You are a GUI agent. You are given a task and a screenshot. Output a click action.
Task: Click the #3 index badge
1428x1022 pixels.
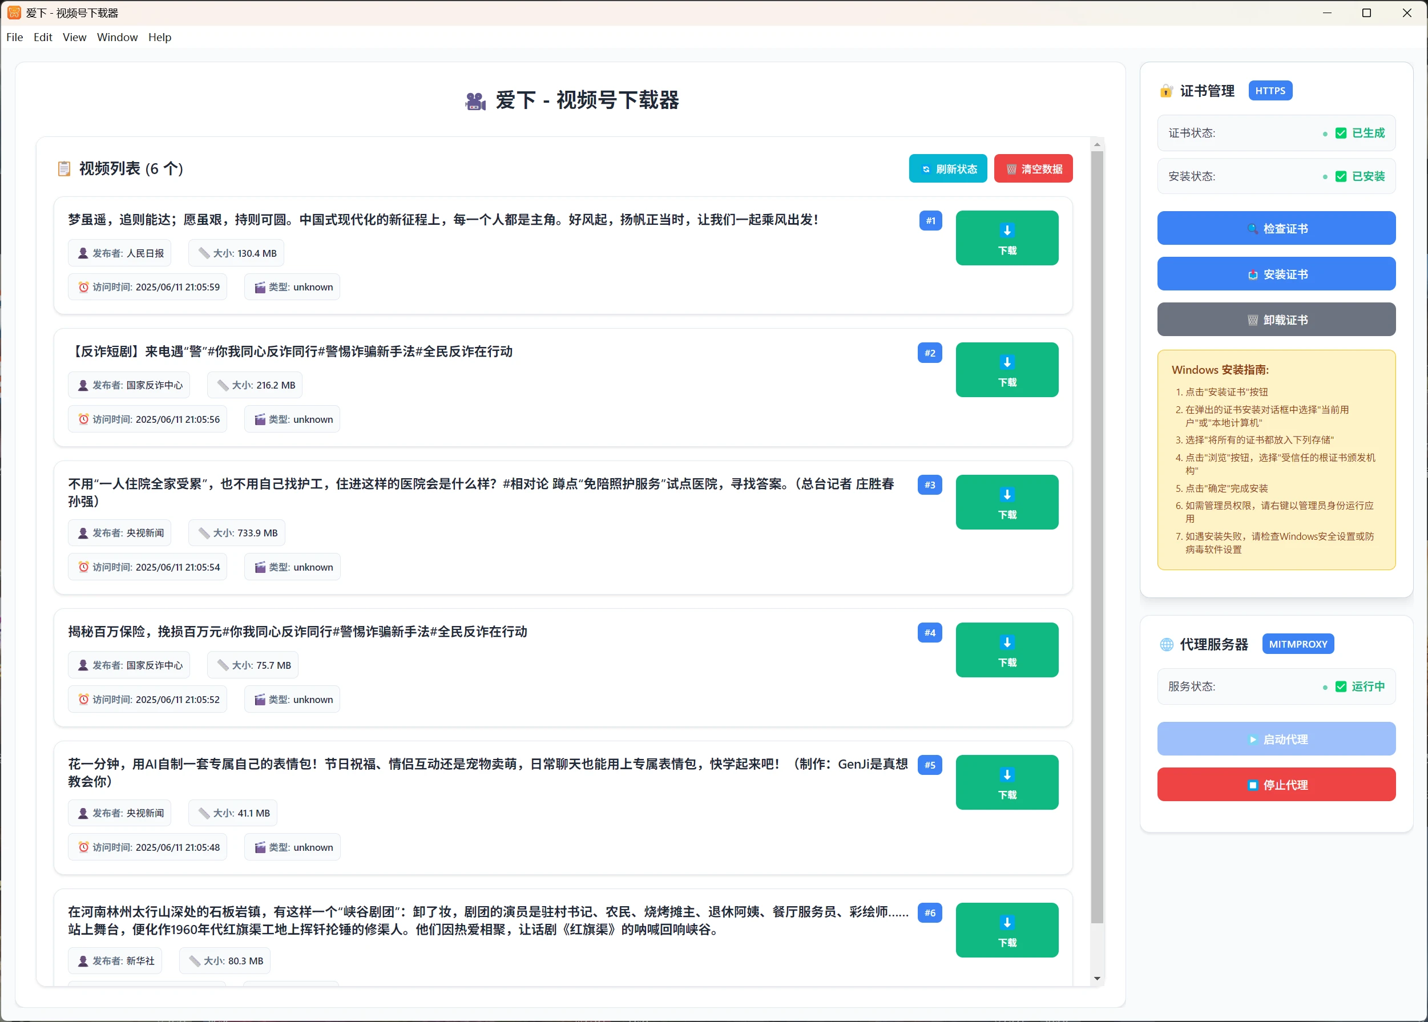tap(930, 484)
